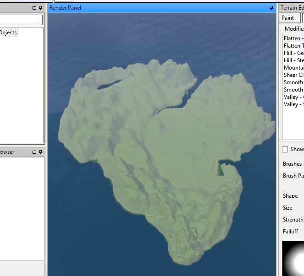Maximize the Browser panel using its square icon
The image size is (304, 276).
[34, 152]
